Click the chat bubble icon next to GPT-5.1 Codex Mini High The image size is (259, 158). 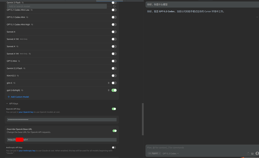[x=32, y=25]
